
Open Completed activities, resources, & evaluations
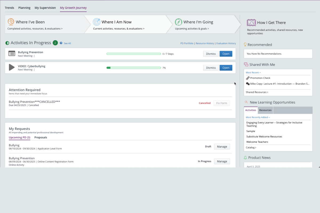(x=35, y=28)
